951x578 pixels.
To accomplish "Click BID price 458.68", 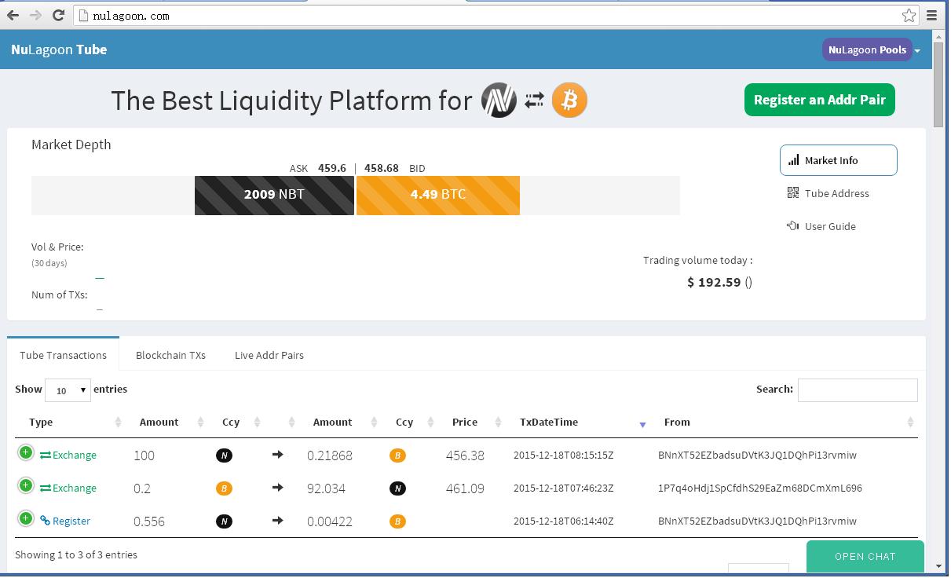I will (382, 168).
